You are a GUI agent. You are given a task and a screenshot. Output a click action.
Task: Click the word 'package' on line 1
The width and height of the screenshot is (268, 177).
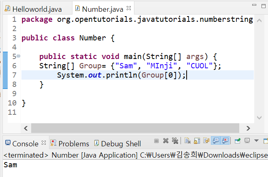[x=37, y=19]
